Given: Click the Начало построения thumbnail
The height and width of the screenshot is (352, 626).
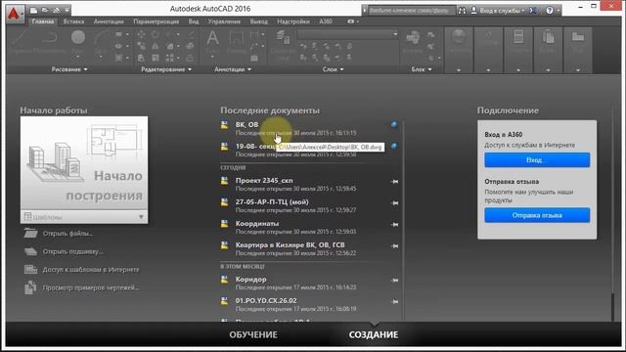Looking at the screenshot, I should [84, 163].
